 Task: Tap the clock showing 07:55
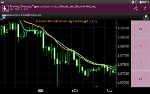(x=145, y=2)
